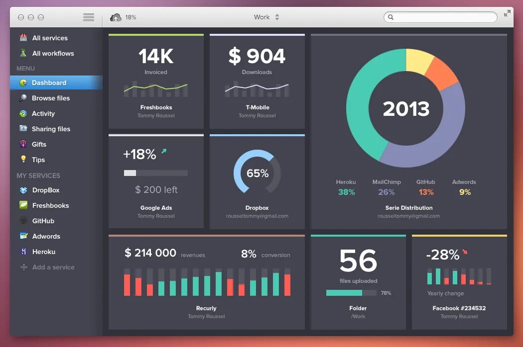523x347 pixels.
Task: Open the Work workspace dropdown
Action: click(x=266, y=17)
